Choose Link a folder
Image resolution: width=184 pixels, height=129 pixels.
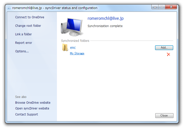pyautogui.click(x=23, y=34)
